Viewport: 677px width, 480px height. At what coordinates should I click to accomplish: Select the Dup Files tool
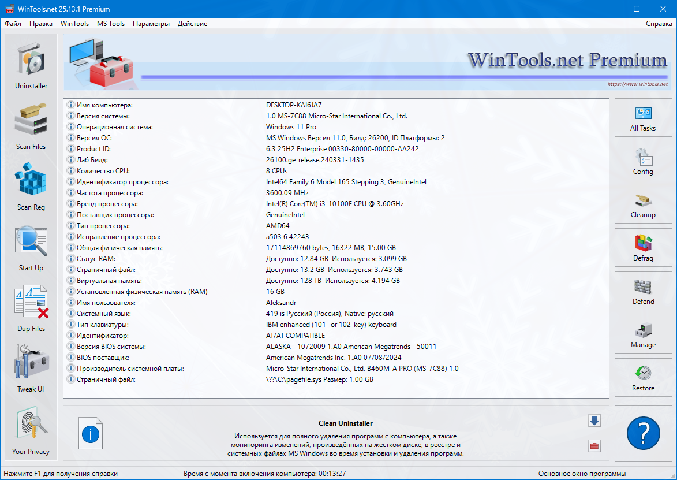(31, 308)
